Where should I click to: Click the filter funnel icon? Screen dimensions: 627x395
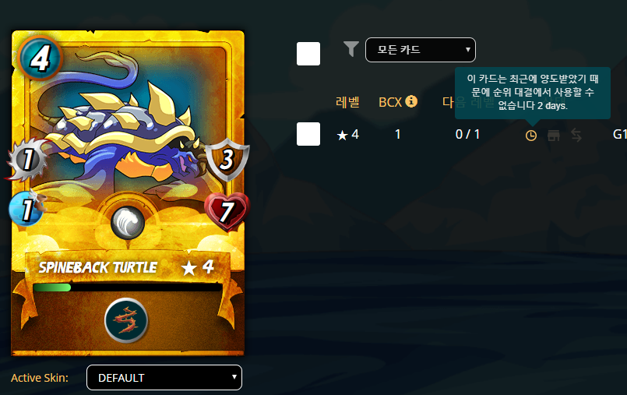350,49
